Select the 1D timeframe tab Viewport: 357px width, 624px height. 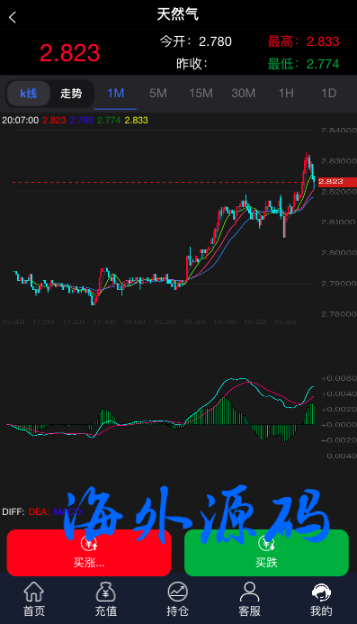328,94
